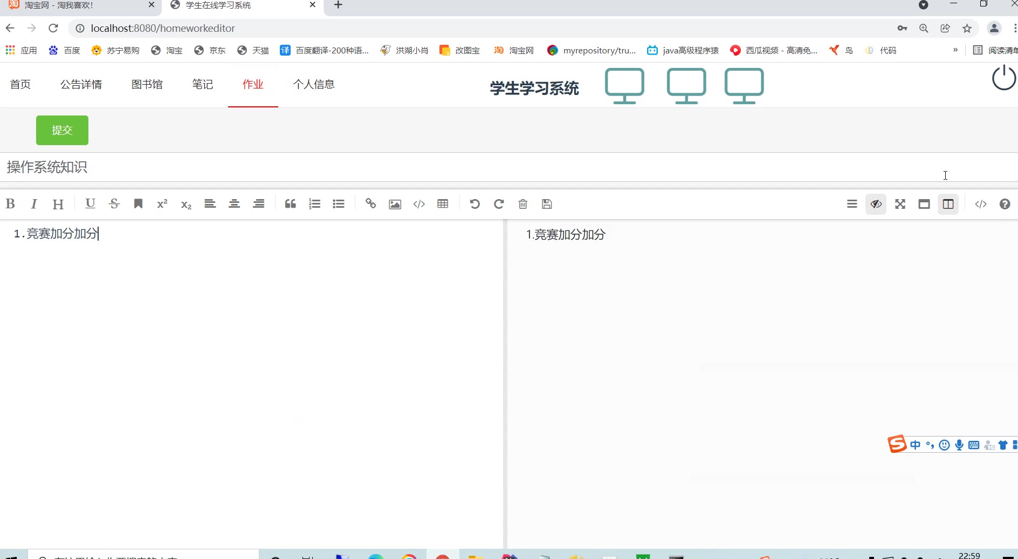
Task: Click the green 提交 button
Action: 62,130
